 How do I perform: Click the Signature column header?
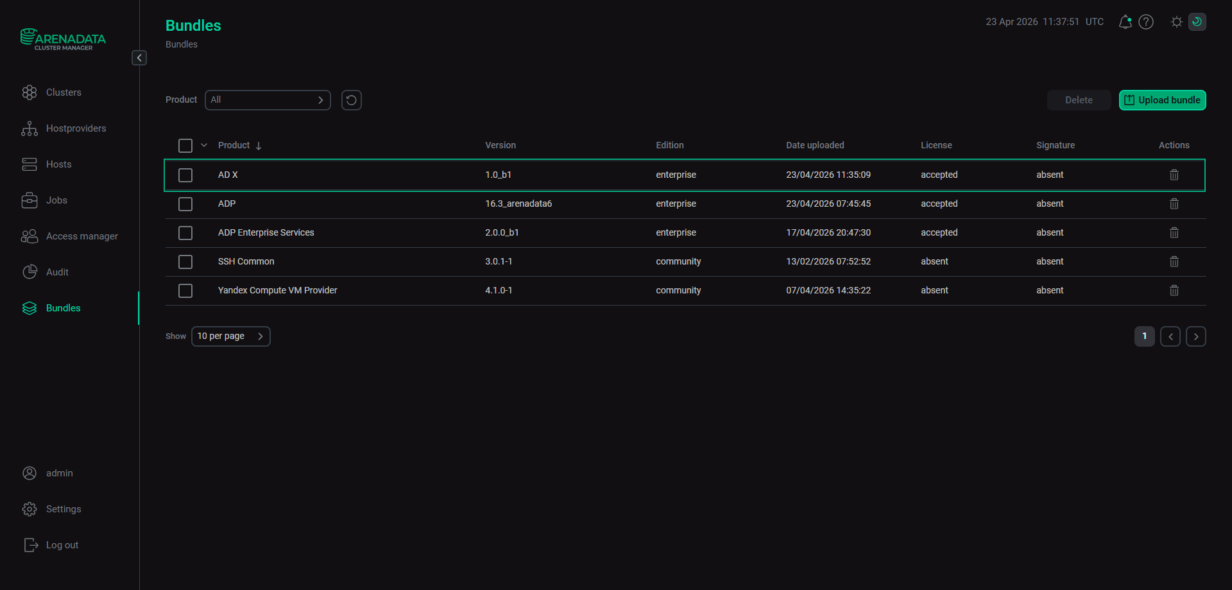point(1056,145)
